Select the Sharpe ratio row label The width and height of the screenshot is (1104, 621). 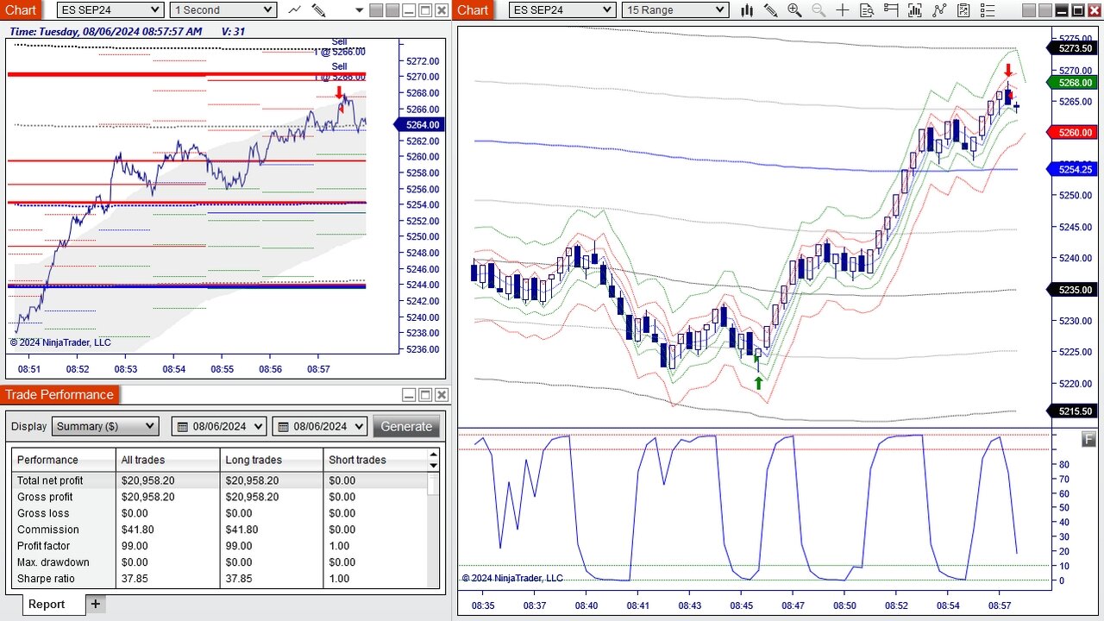46,579
